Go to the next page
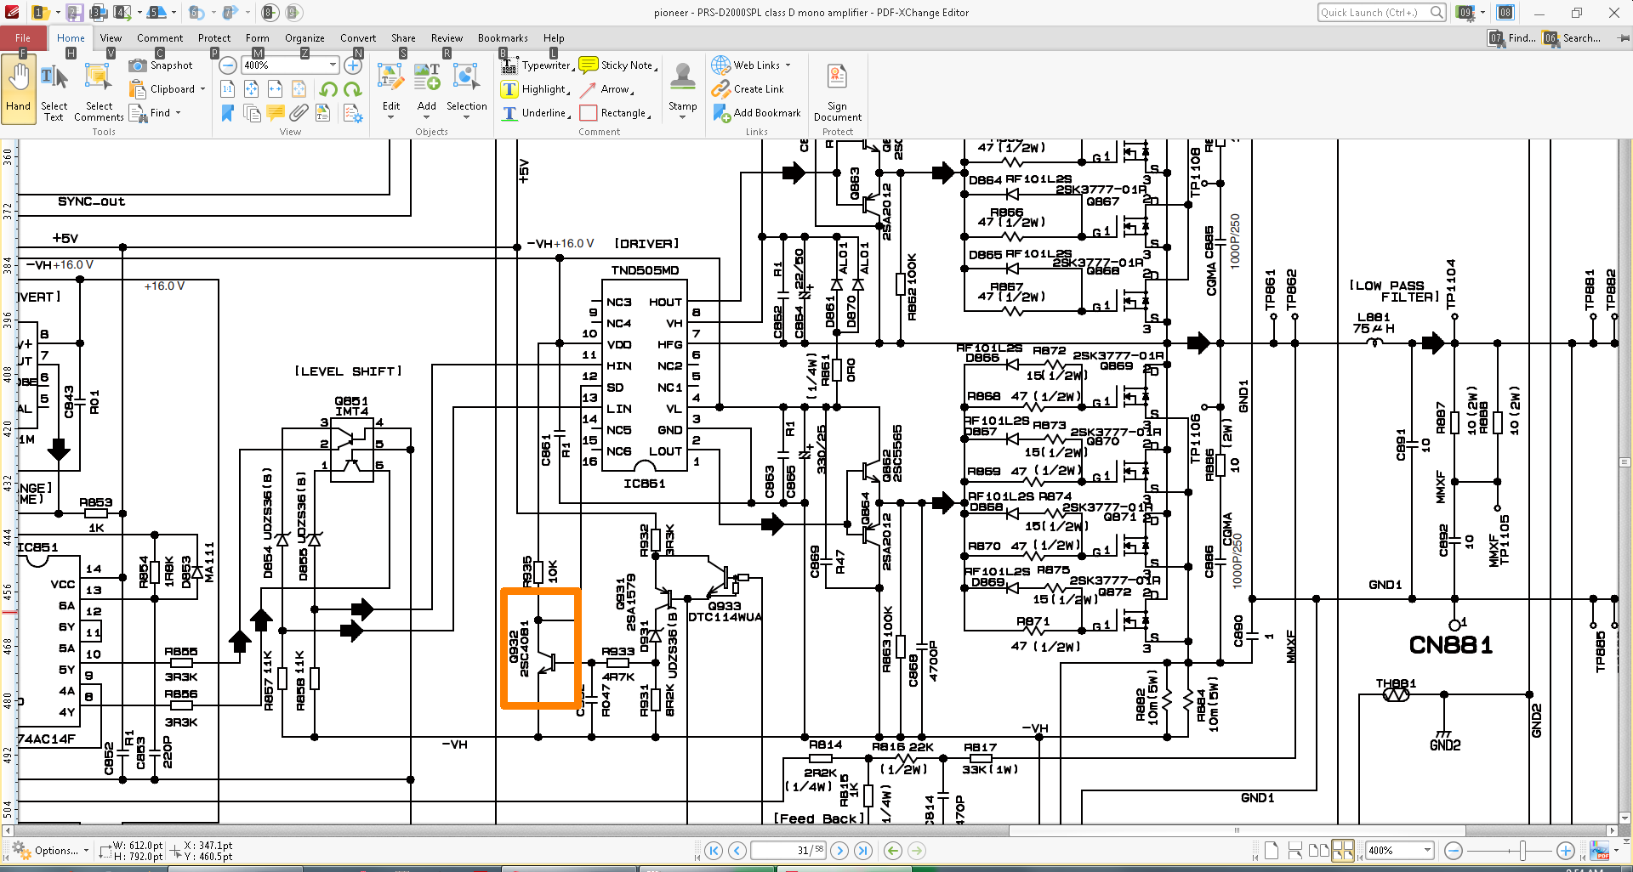 click(839, 851)
